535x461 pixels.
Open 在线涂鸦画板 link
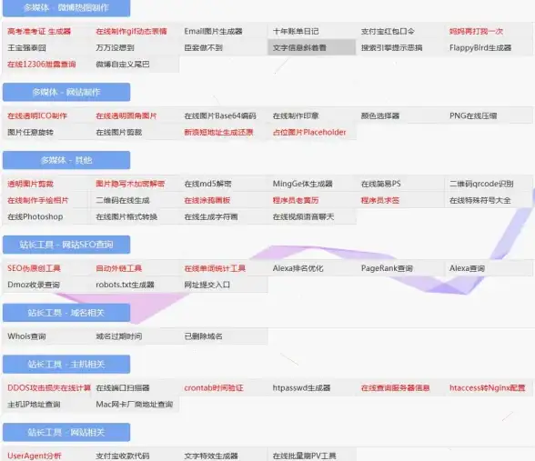pos(207,200)
